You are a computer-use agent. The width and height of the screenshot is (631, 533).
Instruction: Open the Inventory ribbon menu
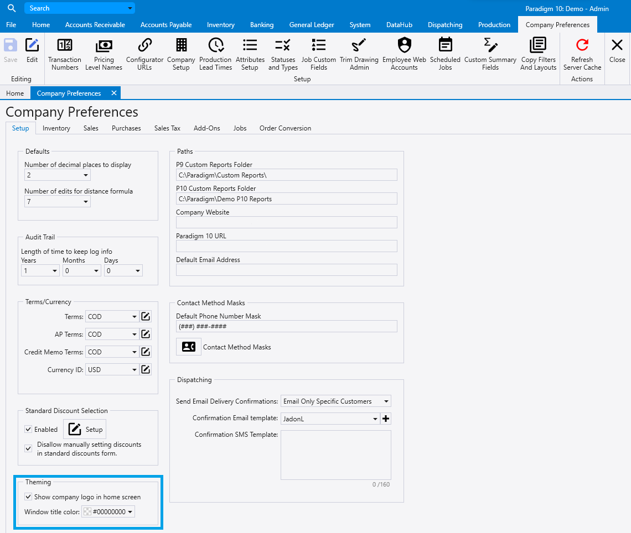tap(220, 24)
